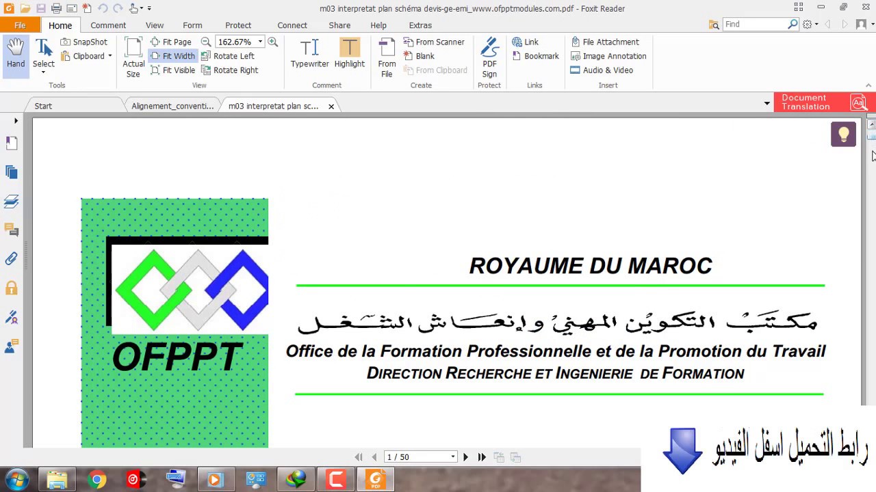
Task: Close the m03 interpretat plan document tab
Action: point(331,107)
